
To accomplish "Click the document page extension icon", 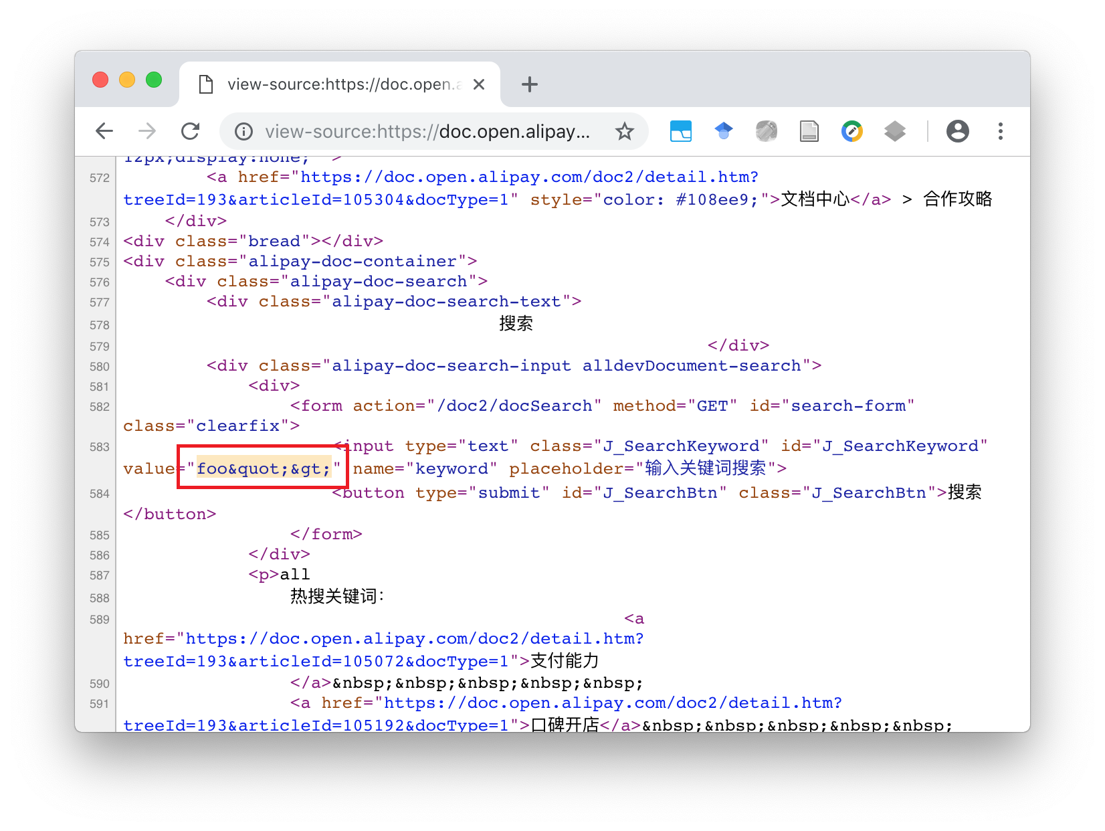I will tap(809, 131).
